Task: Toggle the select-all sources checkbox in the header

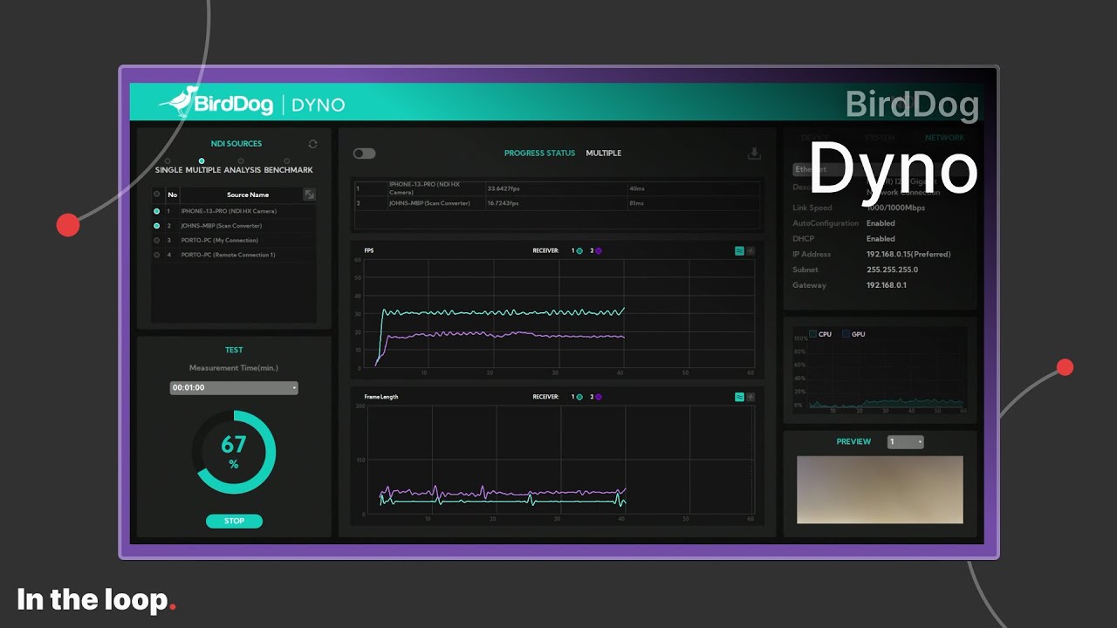Action: point(157,195)
